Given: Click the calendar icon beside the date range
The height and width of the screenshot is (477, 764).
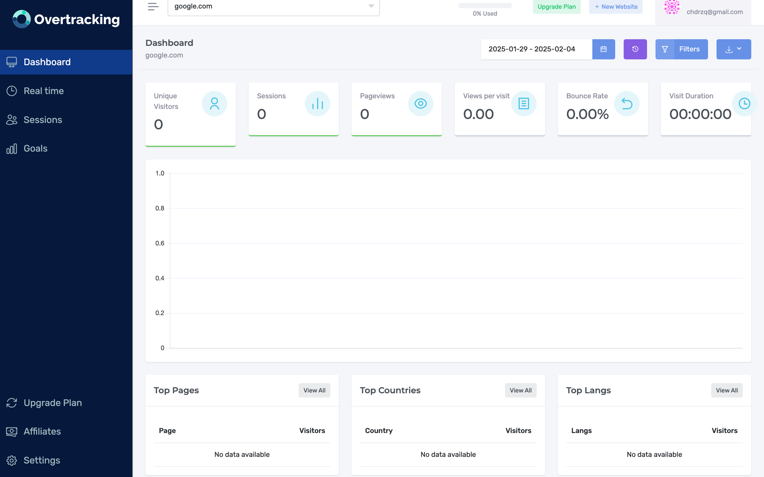Looking at the screenshot, I should (603, 49).
